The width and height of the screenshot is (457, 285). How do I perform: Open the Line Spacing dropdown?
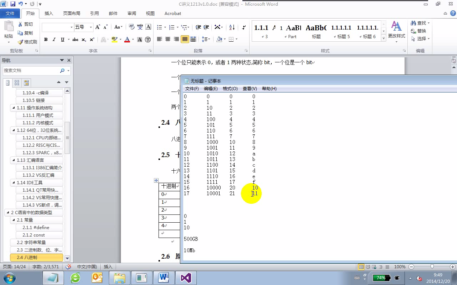[x=206, y=39]
